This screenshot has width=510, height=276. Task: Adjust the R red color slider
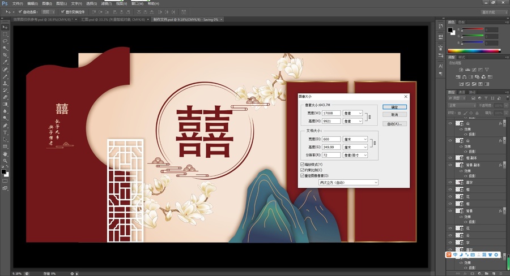472,29
